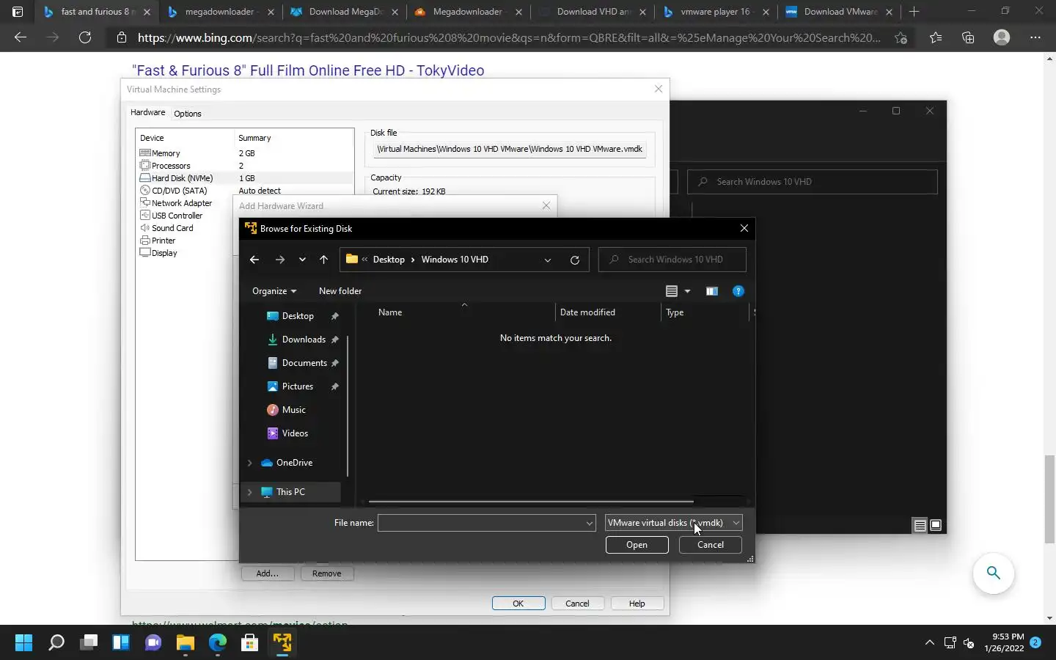Open help in browse dialog
Viewport: 1056px width, 660px height.
click(x=738, y=291)
